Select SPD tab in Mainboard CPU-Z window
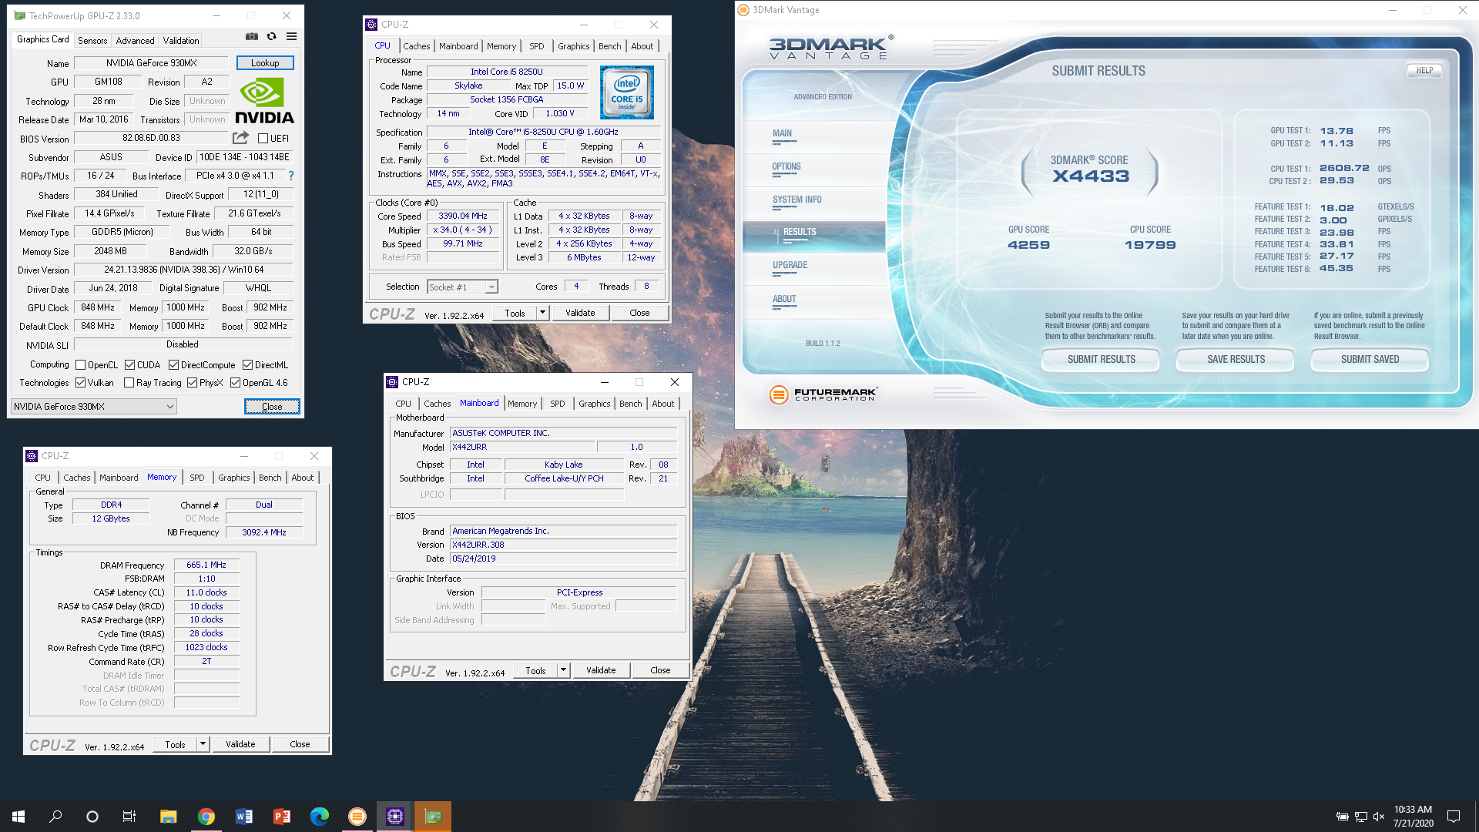Screen dimensions: 1479x832 pos(558,404)
